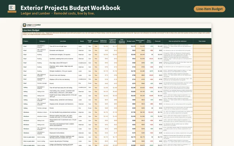The width and height of the screenshot is (234, 146).
Task: Open Include? dropdown for Synthetic underlayment row
Action: pyautogui.click(x=96, y=59)
